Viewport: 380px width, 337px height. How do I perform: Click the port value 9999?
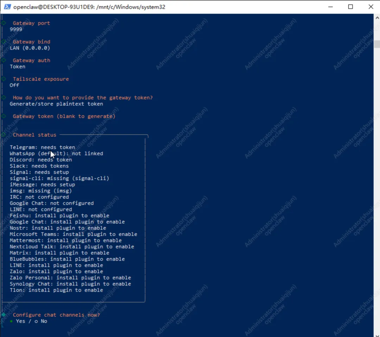click(16, 29)
